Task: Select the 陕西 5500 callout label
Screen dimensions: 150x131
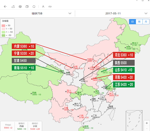Action: (x=124, y=63)
